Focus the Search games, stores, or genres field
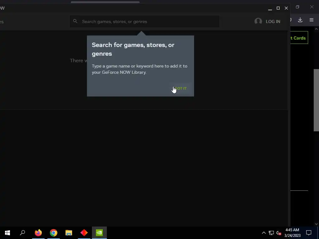This screenshot has height=239, width=319. (145, 21)
